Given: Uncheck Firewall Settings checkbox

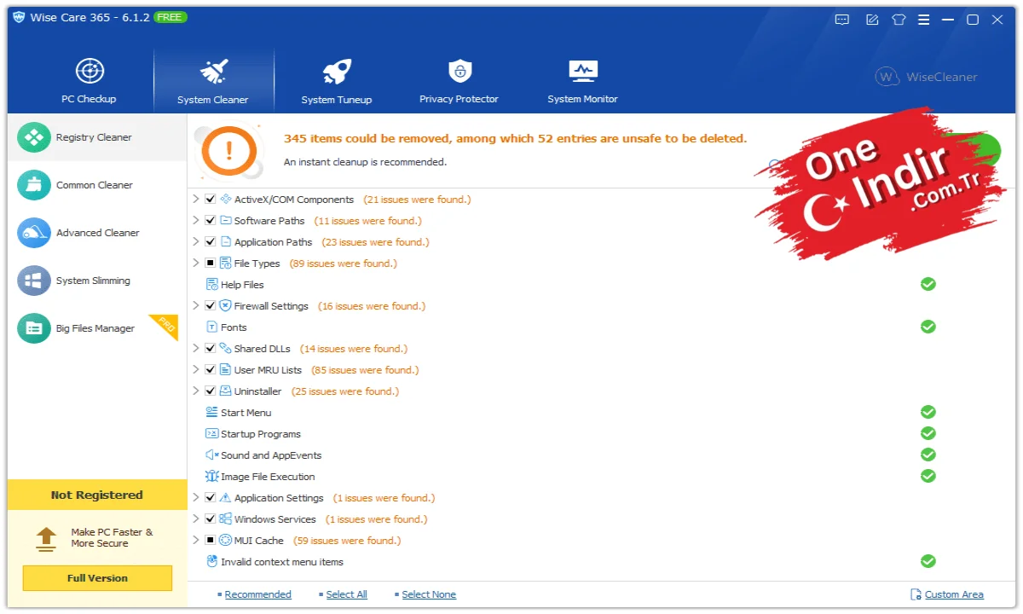Looking at the screenshot, I should 211,306.
